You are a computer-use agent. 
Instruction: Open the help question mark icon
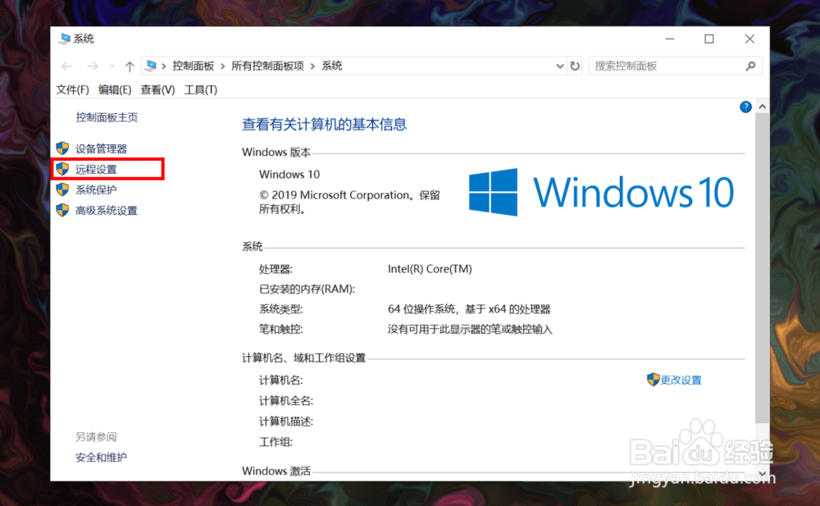click(x=745, y=107)
